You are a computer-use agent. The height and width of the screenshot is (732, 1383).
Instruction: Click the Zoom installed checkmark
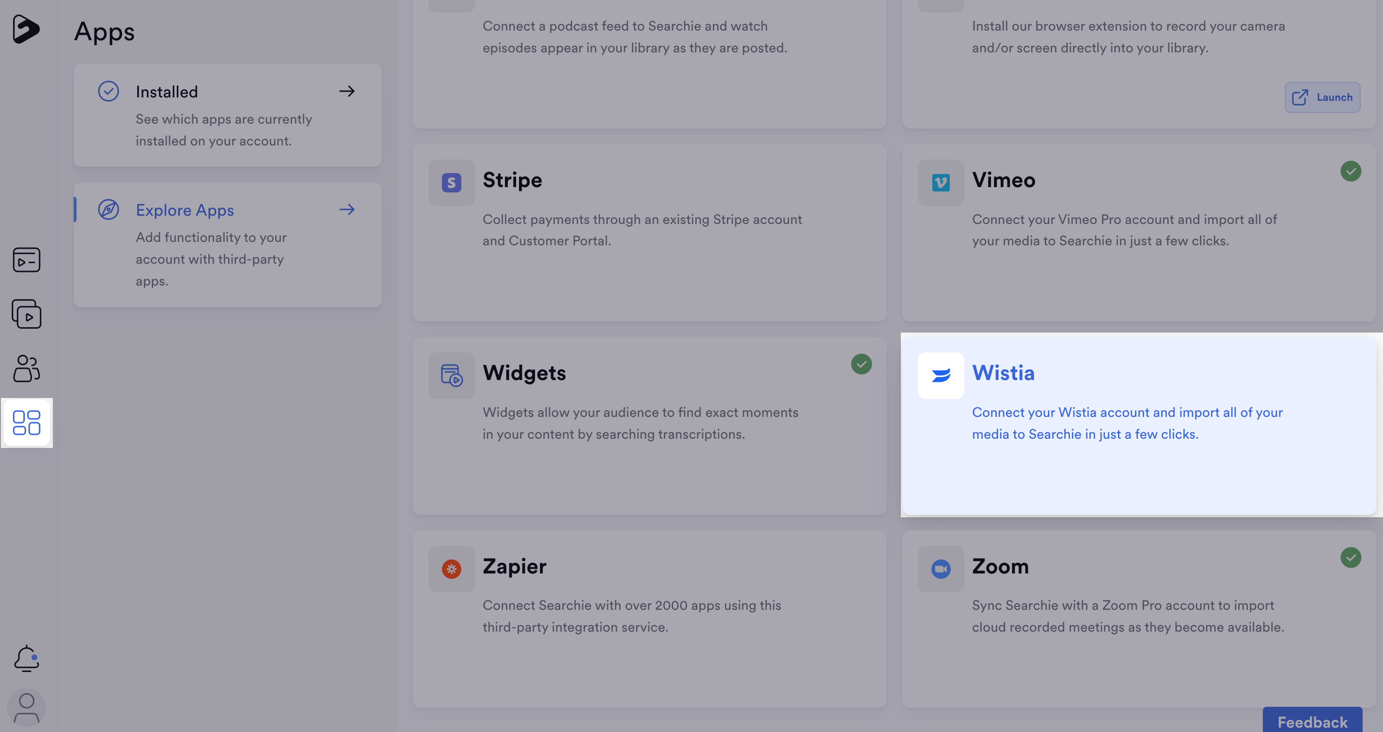[1351, 557]
